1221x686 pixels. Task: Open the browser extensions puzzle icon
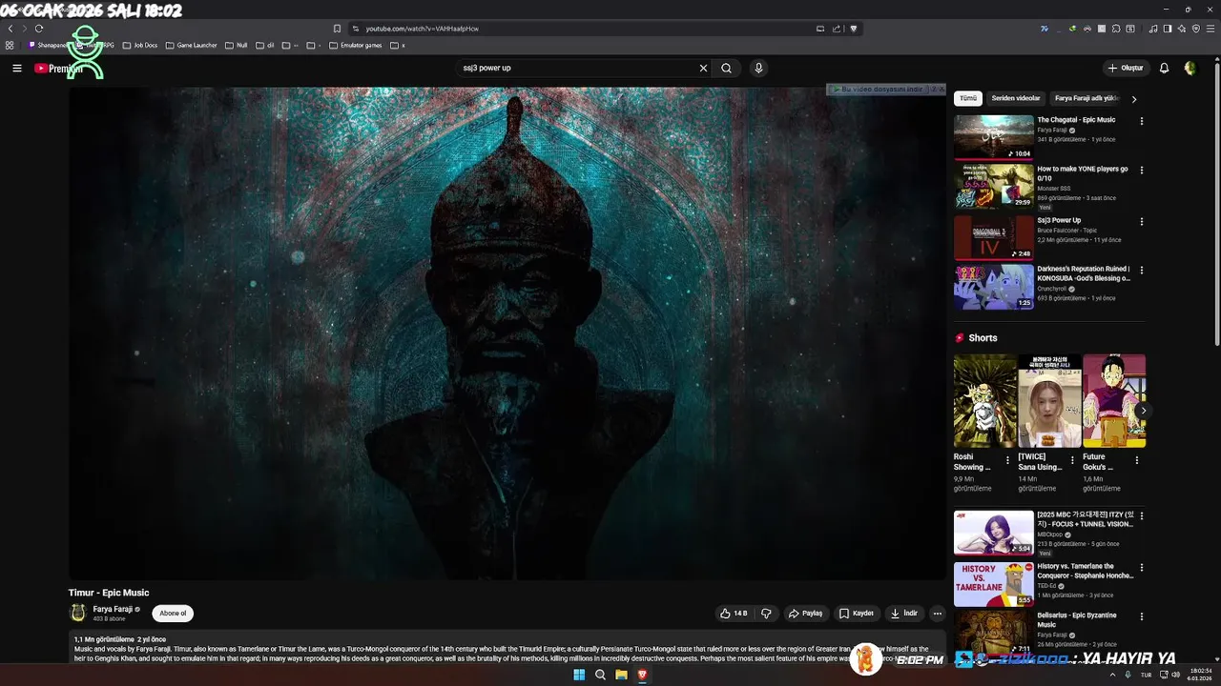pyautogui.click(x=1116, y=29)
